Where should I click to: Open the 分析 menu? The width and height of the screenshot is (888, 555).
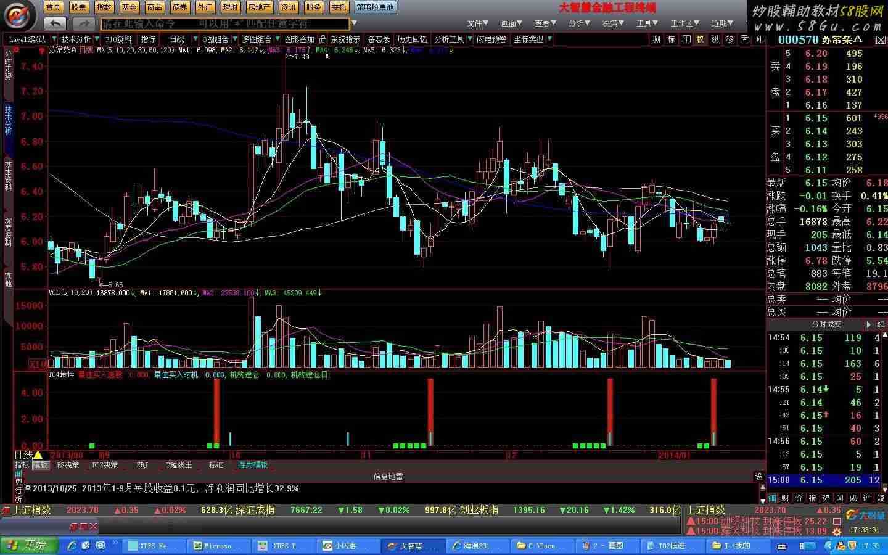coord(579,23)
